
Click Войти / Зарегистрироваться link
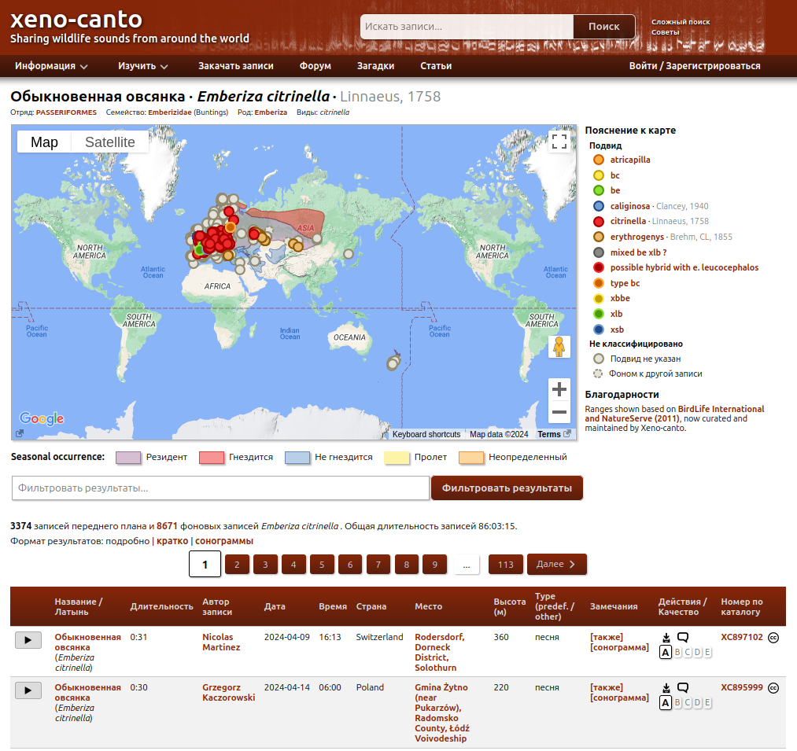click(x=695, y=66)
